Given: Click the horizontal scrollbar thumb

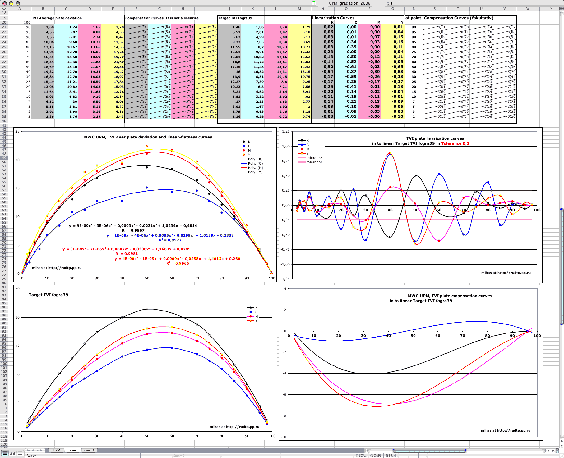Looking at the screenshot, I should coord(429,451).
